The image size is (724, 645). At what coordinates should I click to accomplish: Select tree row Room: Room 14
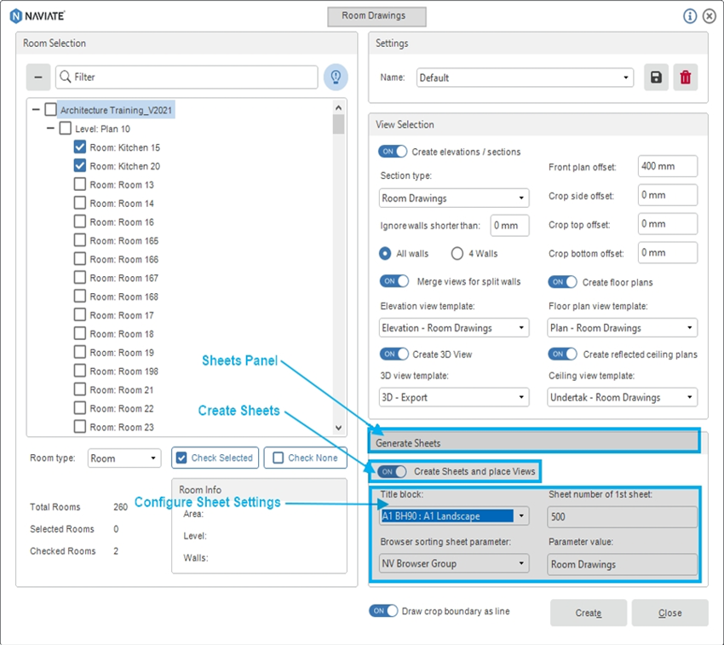(x=122, y=204)
